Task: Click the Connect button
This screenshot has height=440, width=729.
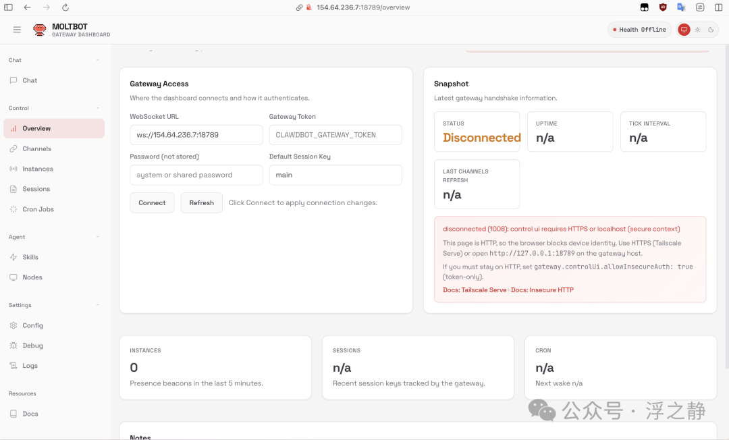Action: point(152,203)
